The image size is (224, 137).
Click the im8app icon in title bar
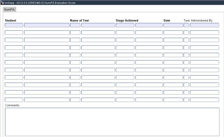click(x=3, y=3)
